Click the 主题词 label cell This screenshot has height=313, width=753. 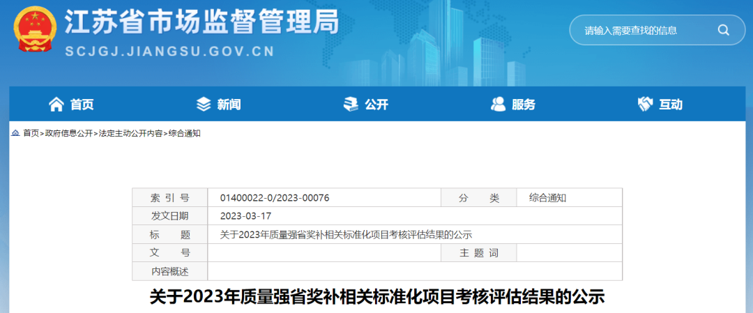click(x=479, y=253)
